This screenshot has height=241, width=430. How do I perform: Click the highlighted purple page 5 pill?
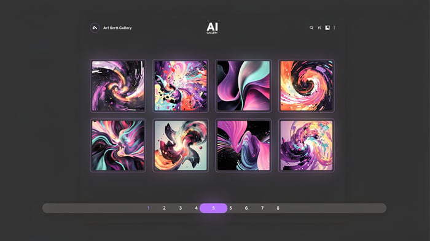[213, 208]
